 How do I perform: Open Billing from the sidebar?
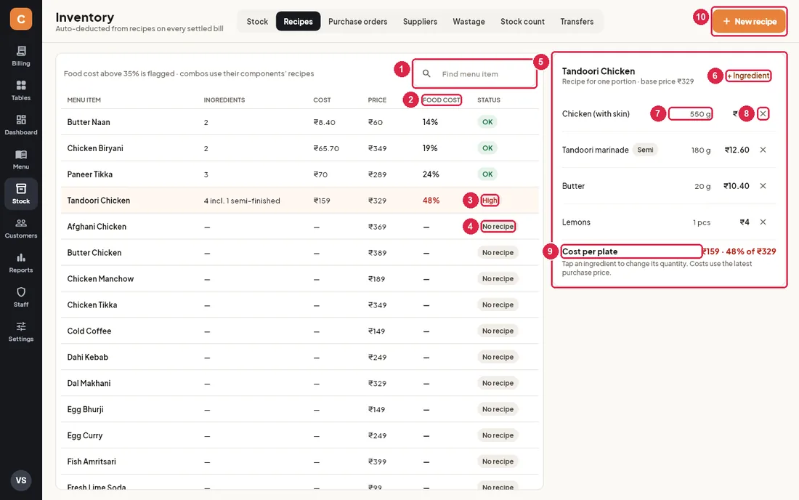click(x=21, y=56)
